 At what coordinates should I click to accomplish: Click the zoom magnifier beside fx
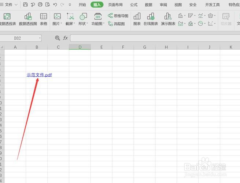pos(58,38)
